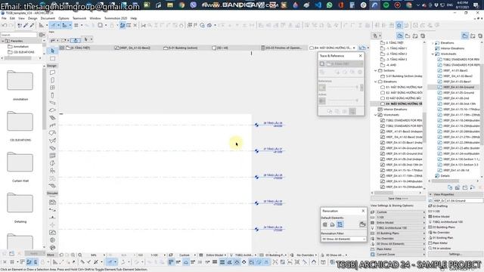The height and width of the screenshot is (272, 484).
Task: Select the Door tool in the toolbox
Action: (x=52, y=80)
